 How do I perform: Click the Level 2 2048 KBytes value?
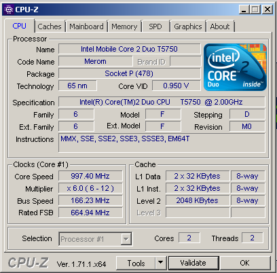198,200
